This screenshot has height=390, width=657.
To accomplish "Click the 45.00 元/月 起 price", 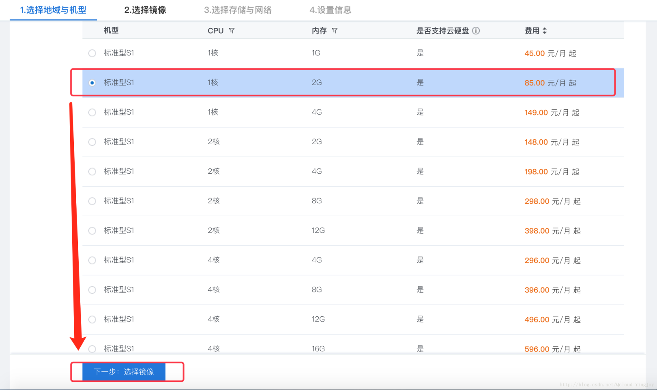I will pyautogui.click(x=550, y=53).
